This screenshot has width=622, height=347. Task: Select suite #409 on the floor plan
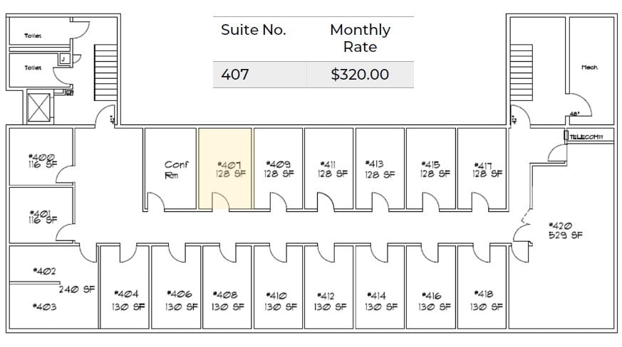pos(279,169)
